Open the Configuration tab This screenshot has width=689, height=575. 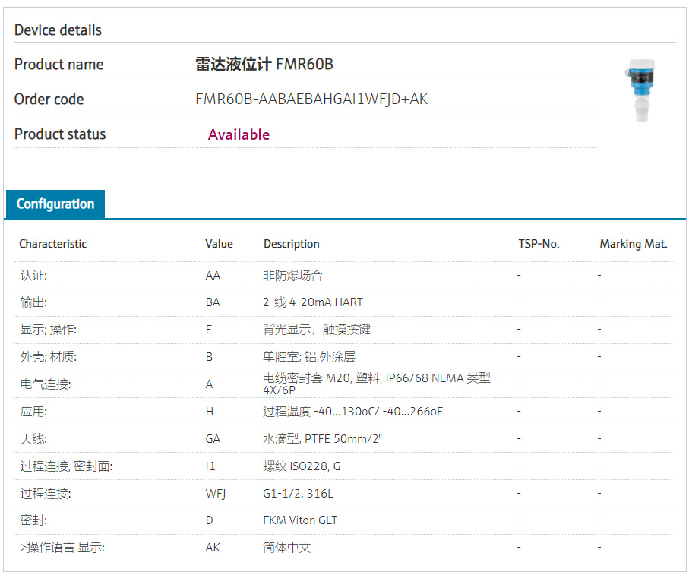[x=55, y=204]
